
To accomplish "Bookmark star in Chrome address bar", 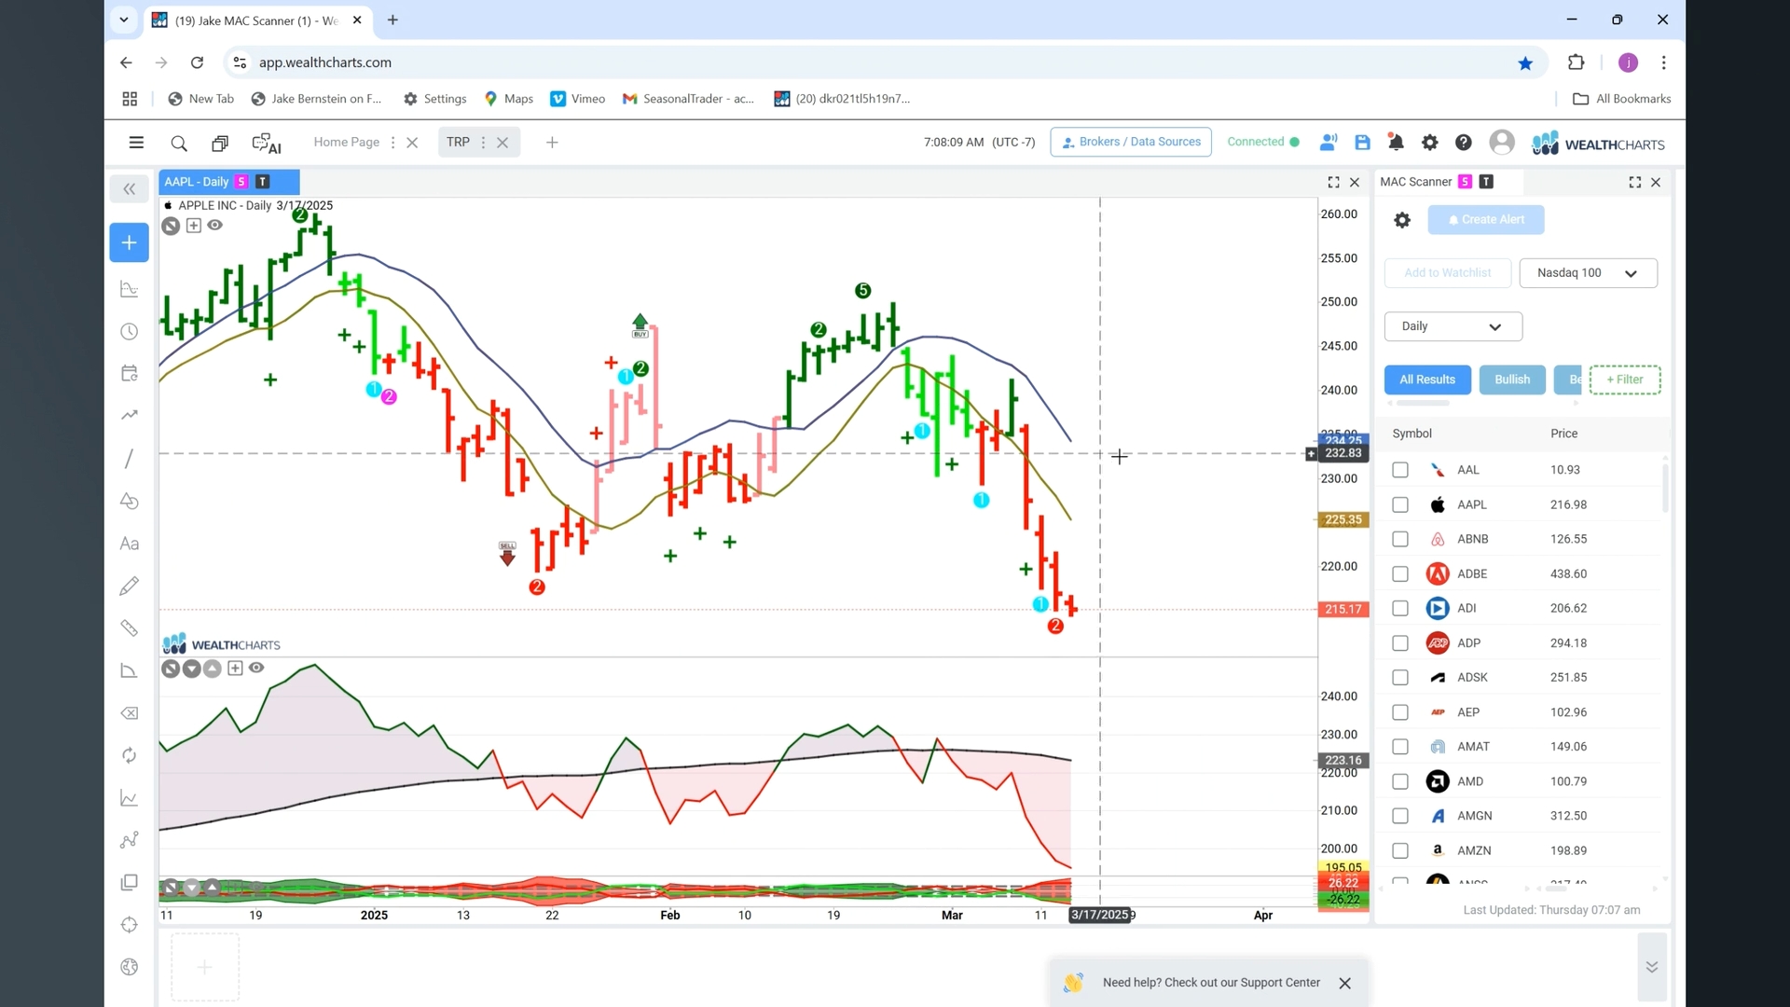I will point(1525,62).
